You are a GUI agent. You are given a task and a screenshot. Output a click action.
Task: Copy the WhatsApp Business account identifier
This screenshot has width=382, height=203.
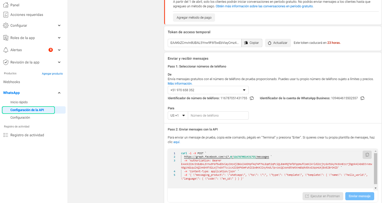click(x=362, y=98)
